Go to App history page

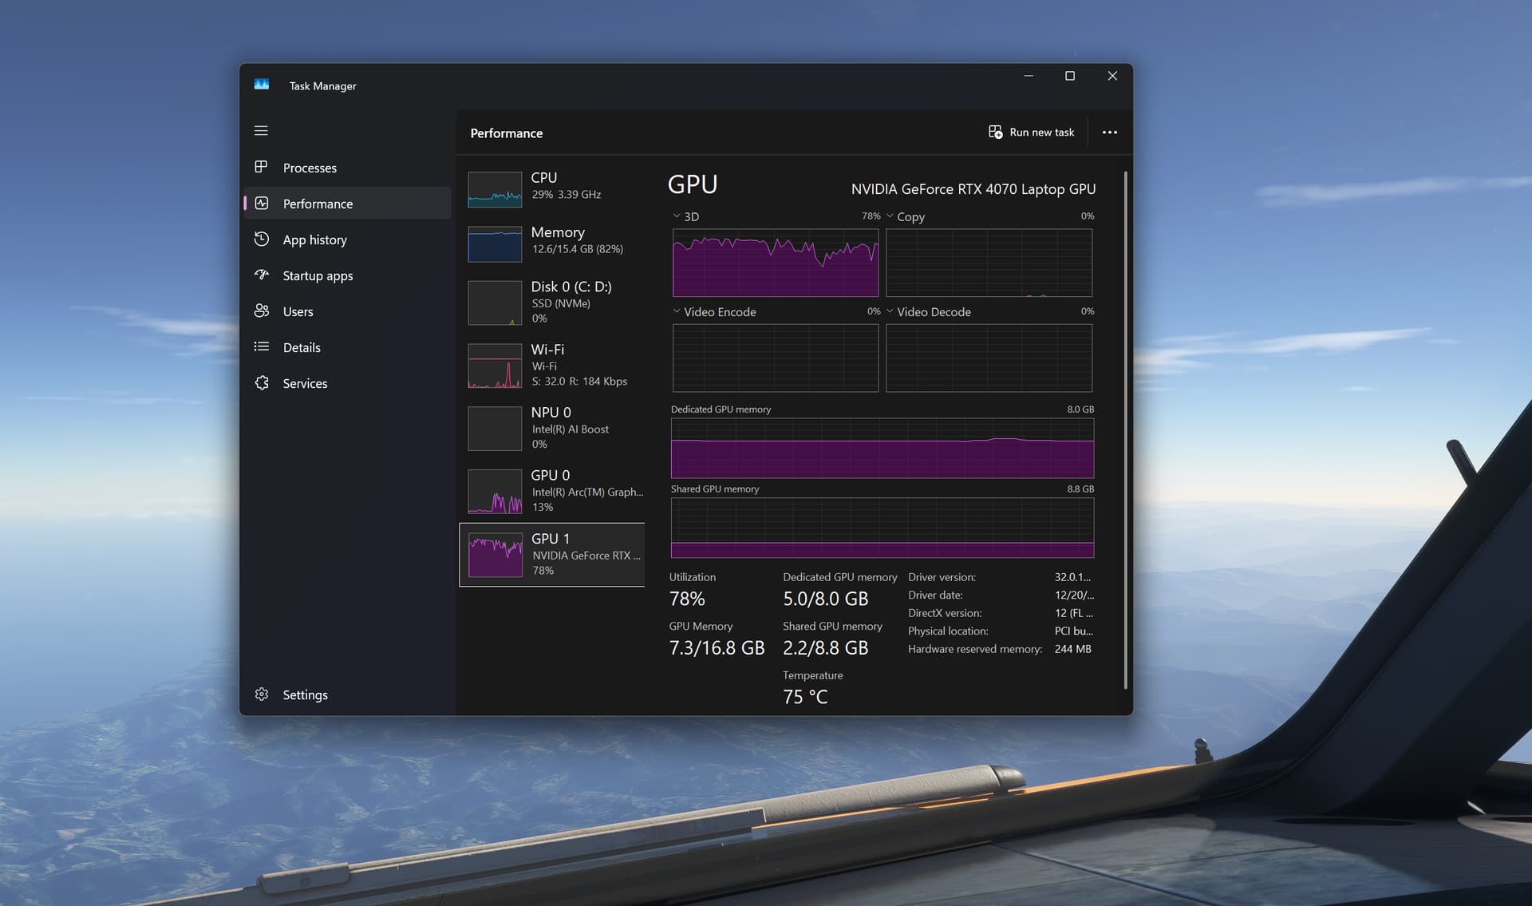(347, 239)
